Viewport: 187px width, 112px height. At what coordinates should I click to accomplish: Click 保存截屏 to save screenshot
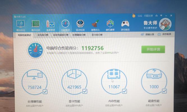(x=164, y=34)
